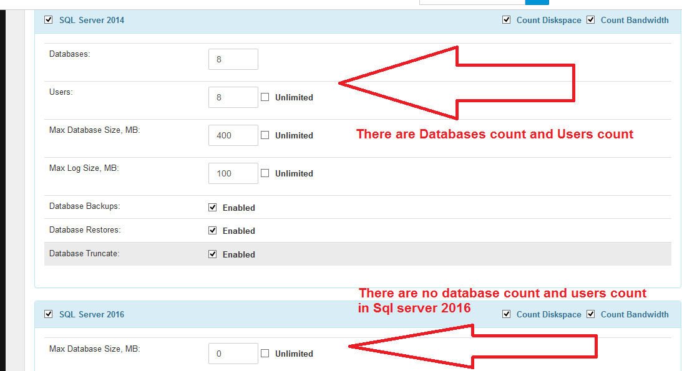Click the SQL Server 2014 Users quota field

(x=233, y=97)
